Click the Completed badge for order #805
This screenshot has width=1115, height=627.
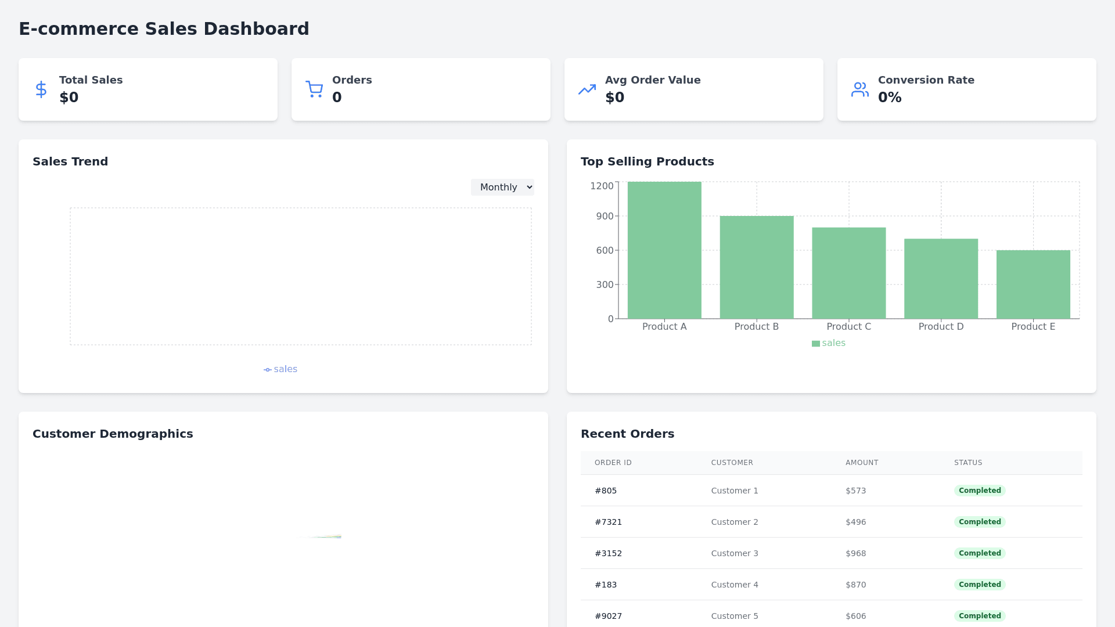(980, 491)
